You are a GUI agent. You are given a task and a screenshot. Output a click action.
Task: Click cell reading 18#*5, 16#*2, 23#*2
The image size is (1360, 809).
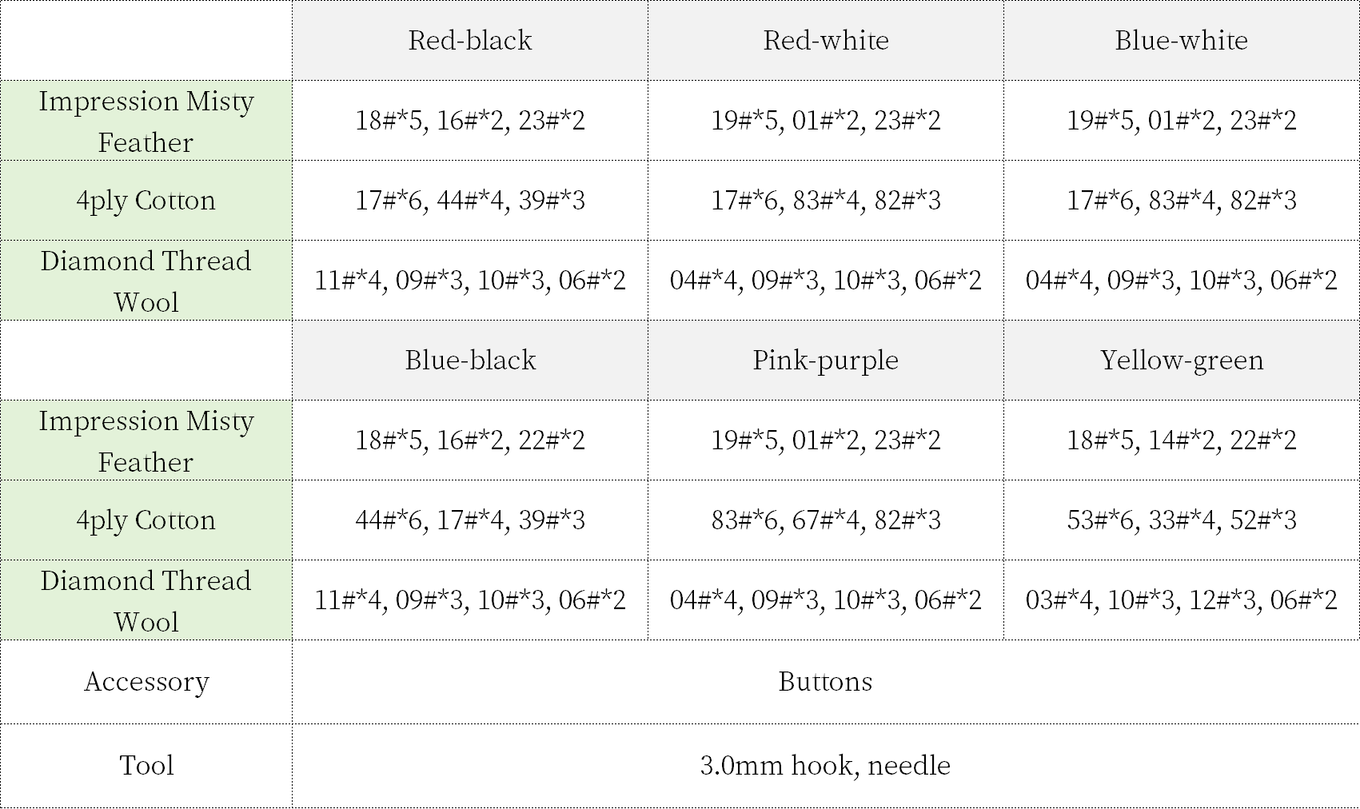(470, 121)
